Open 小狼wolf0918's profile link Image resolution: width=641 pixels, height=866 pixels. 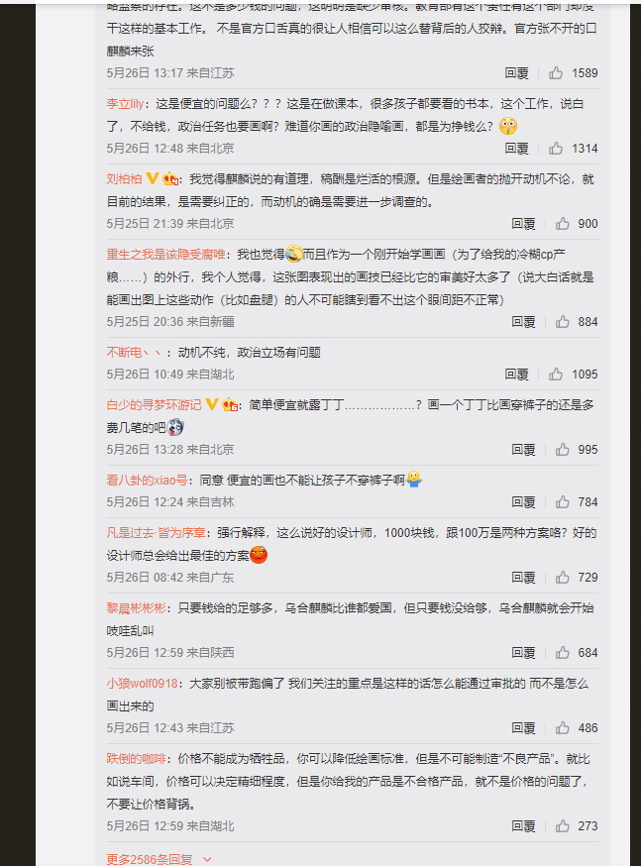click(x=142, y=684)
